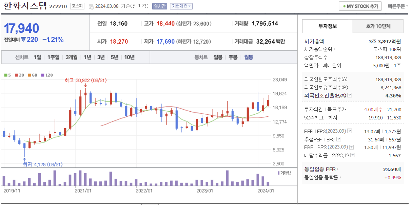Switch candlestick chart to 월봉

tap(248, 57)
